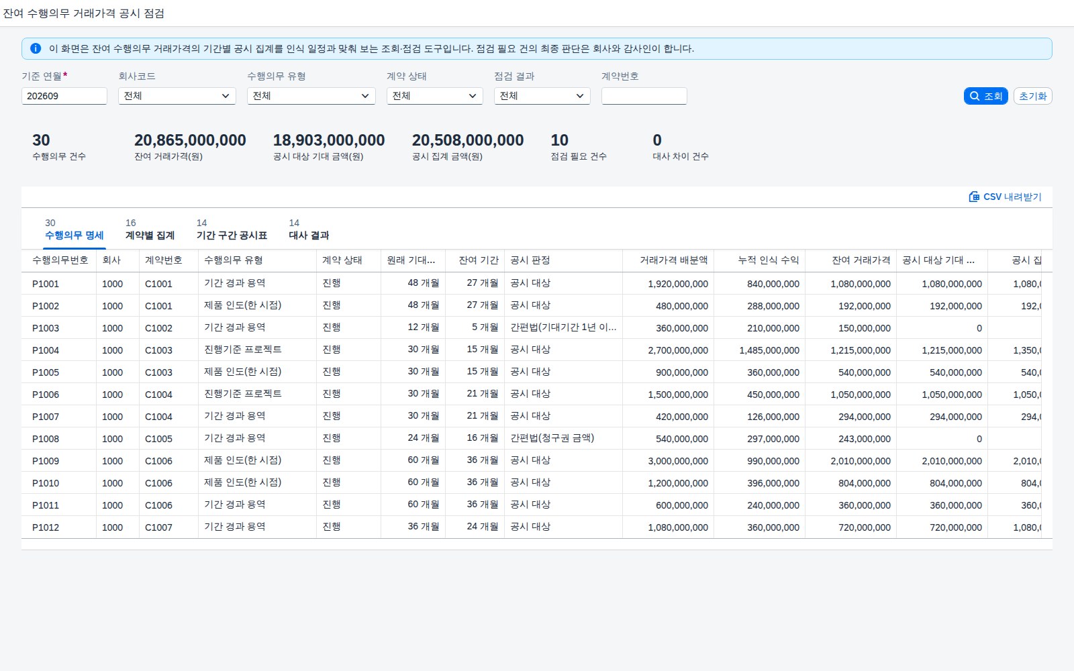Click the 1,485,000,000 cumulative revenue value
This screenshot has height=671, width=1074.
[769, 350]
